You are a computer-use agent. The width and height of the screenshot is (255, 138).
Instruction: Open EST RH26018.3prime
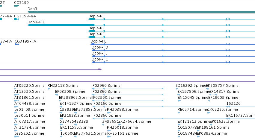pyautogui.click(x=122, y=128)
